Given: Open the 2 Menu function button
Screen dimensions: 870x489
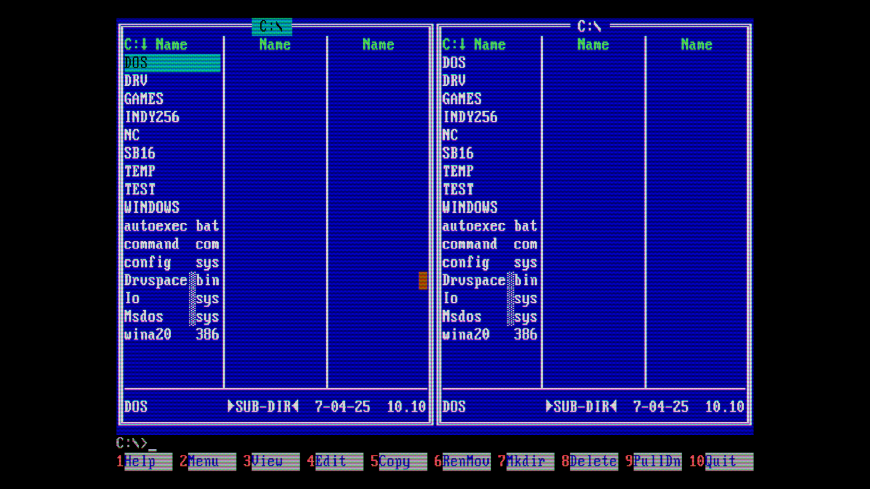Looking at the screenshot, I should [208, 461].
